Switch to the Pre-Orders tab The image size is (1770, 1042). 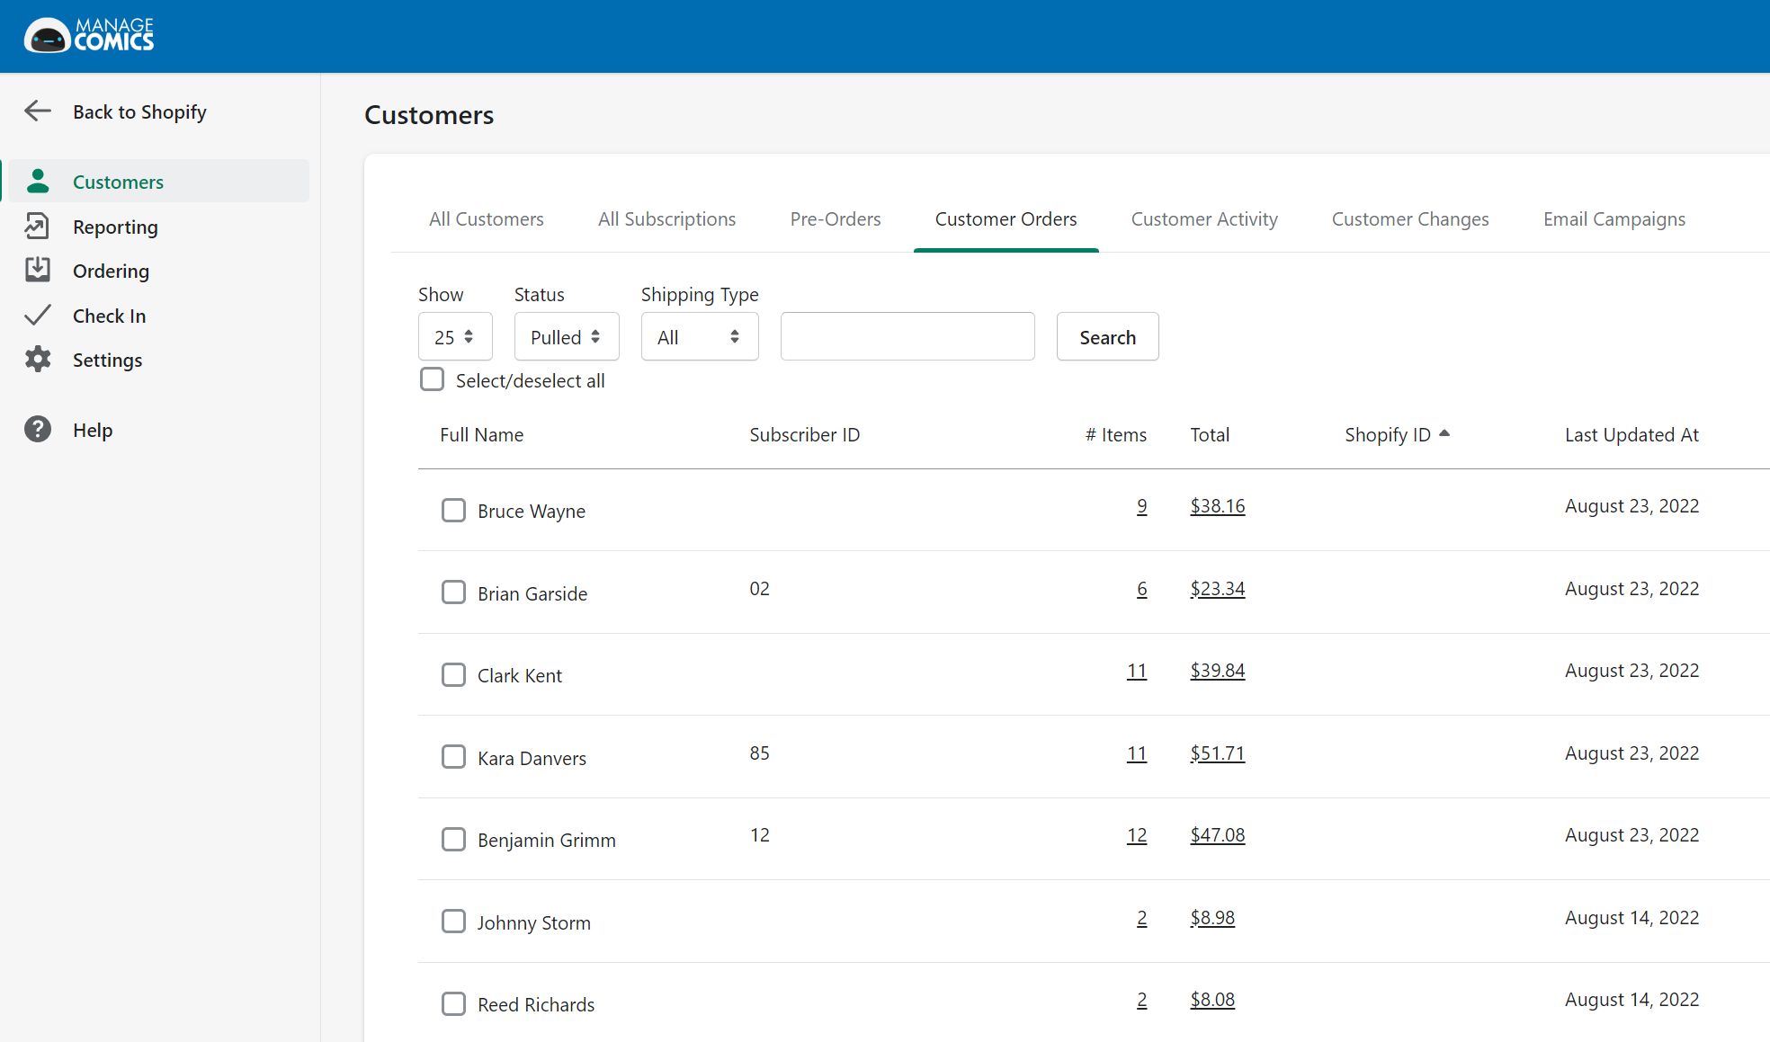(x=835, y=219)
